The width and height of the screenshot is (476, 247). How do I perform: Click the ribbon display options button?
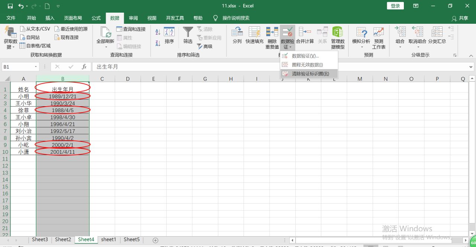(416, 6)
